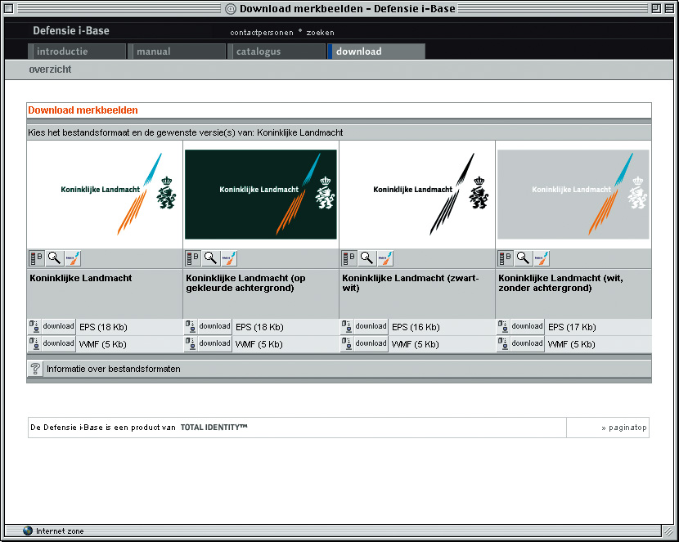Click the 'Koninklijke Landmacht (wit, zonder achtergrond)' title
This screenshot has height=542, width=679.
pyautogui.click(x=560, y=283)
